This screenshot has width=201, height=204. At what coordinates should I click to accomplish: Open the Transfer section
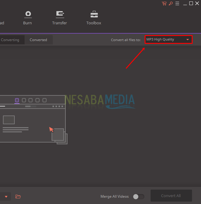60,14
